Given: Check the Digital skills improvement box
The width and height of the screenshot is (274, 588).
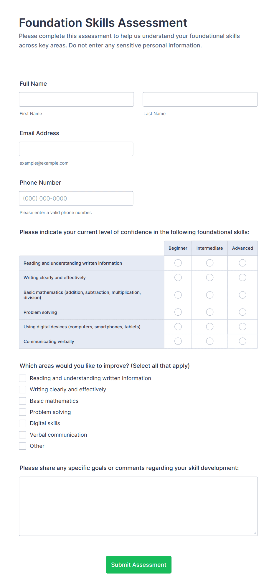Looking at the screenshot, I should [22, 423].
